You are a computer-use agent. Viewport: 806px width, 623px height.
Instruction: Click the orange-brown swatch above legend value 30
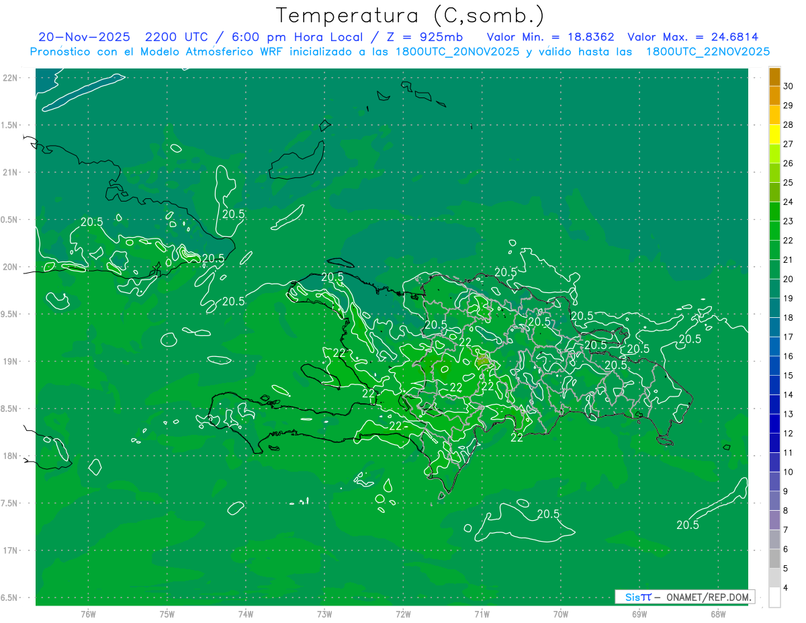(774, 77)
